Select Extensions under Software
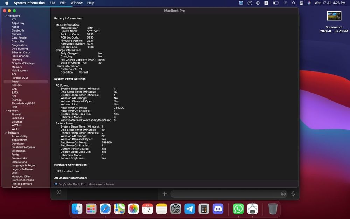This screenshot has height=219, width=350. 19,151
